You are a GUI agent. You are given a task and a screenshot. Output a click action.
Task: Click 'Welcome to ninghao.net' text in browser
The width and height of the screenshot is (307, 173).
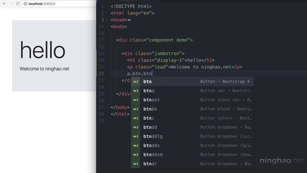[44, 69]
